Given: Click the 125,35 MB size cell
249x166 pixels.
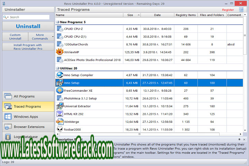Looking at the screenshot, I should [132, 52].
